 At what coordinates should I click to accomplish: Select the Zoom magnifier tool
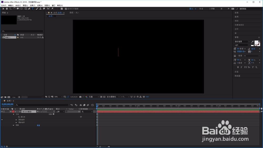10,9
